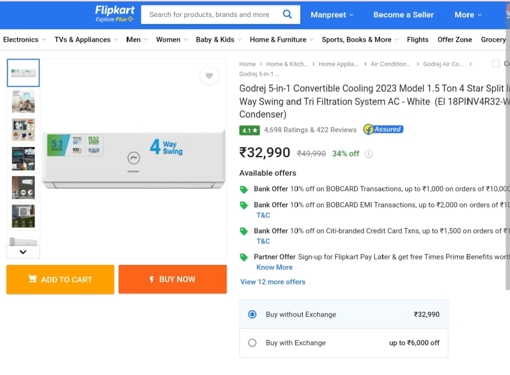Tick the Compare checkbox
The width and height of the screenshot is (510, 375).
pos(496,64)
